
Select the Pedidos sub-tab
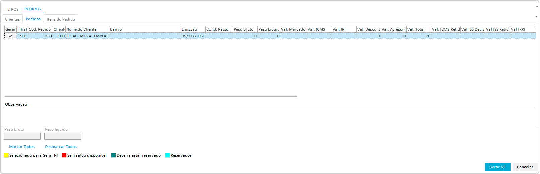(x=33, y=19)
